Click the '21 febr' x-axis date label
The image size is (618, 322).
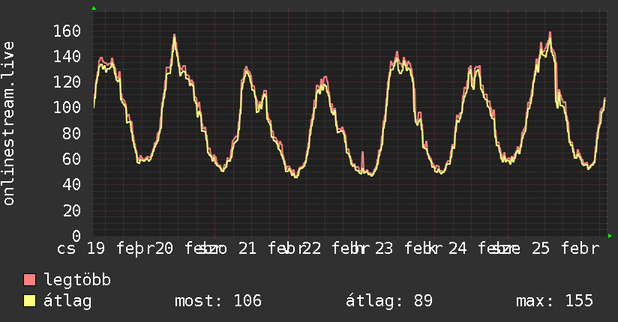click(272, 249)
